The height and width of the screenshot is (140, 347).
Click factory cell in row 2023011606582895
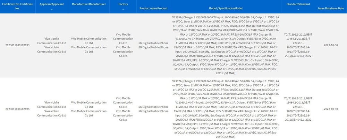pyautogui.click(x=123, y=109)
